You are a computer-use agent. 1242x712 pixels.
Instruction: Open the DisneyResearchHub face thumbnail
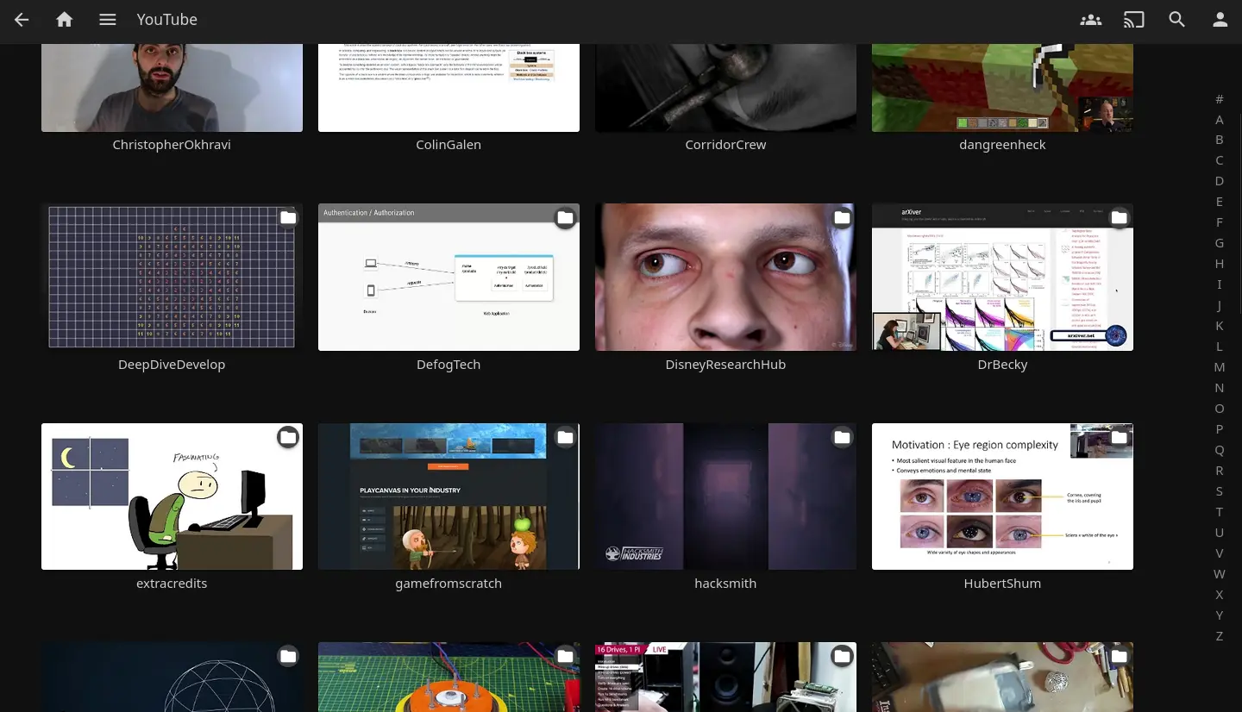click(725, 277)
